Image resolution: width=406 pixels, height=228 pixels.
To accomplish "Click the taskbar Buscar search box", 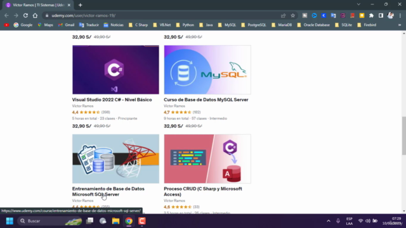I will click(x=50, y=221).
